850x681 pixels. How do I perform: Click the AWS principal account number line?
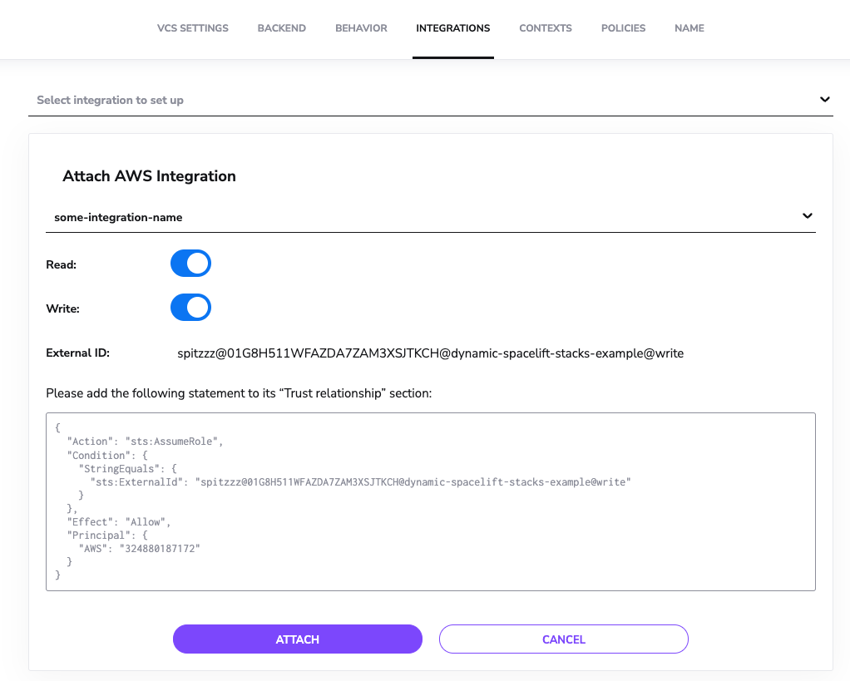point(140,549)
